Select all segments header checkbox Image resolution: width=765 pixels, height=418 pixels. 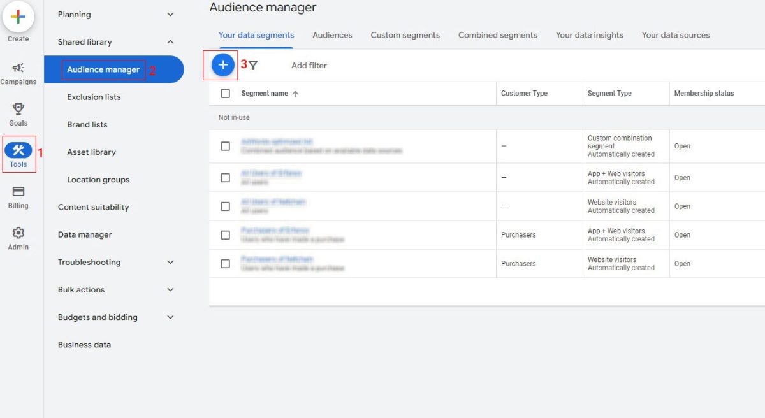tap(225, 94)
